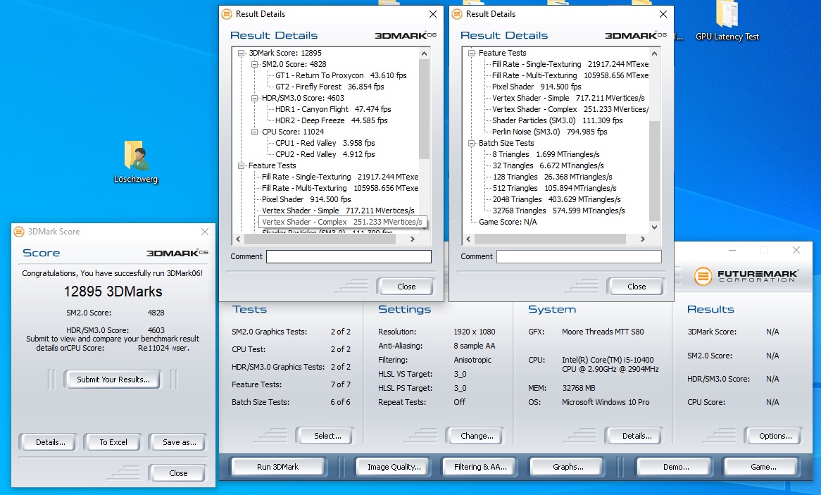
Task: Click the vertical scrollbar thumb in left Result Details
Action: point(424,109)
